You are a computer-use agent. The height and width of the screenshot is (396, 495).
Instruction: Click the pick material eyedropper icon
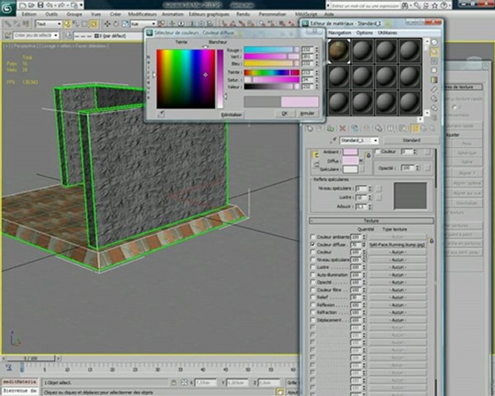pos(333,140)
